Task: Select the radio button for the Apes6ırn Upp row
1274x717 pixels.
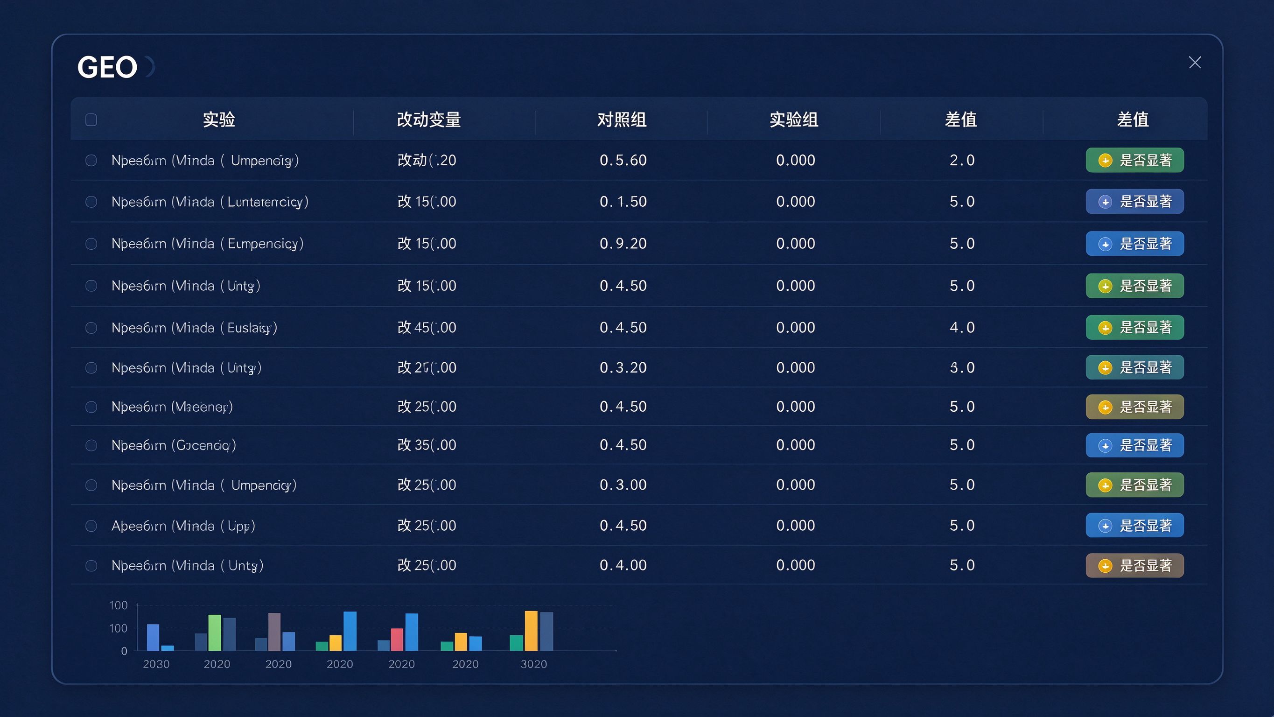Action: 91,526
